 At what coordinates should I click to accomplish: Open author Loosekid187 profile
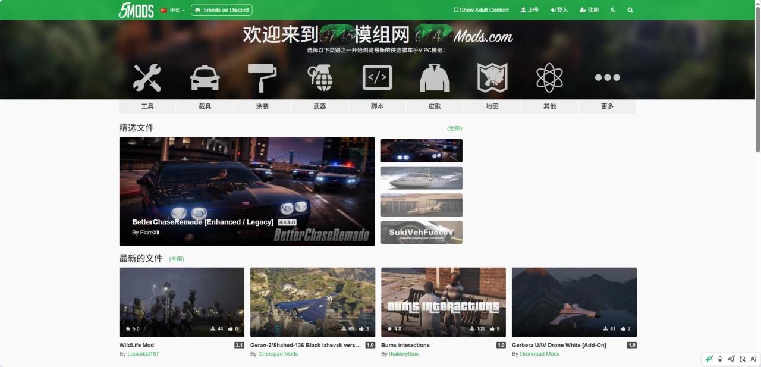point(143,354)
